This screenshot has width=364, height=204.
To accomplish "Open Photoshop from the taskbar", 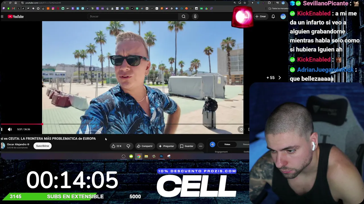I will pyautogui.click(x=161, y=156).
